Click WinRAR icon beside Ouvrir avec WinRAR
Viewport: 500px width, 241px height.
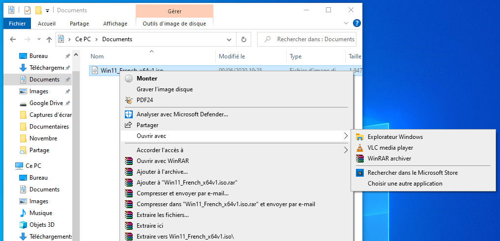128,161
